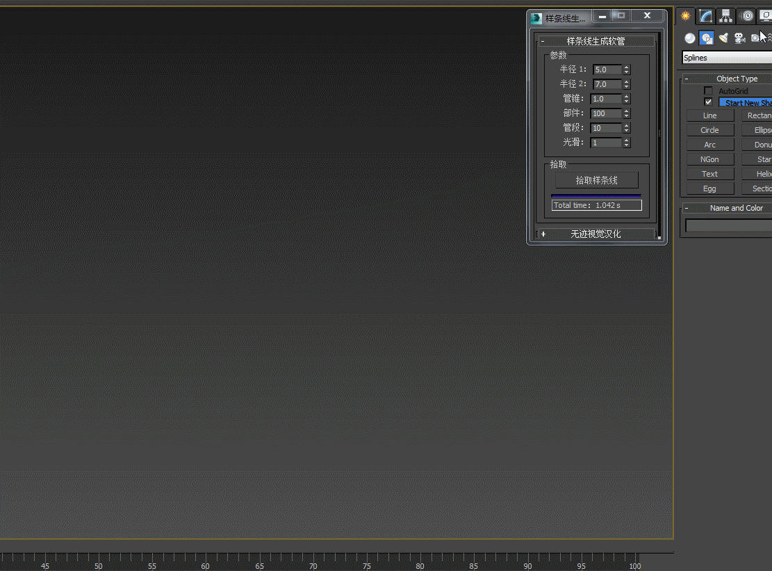
Task: Uncheck the Start New Shape checkbox
Action: click(708, 102)
